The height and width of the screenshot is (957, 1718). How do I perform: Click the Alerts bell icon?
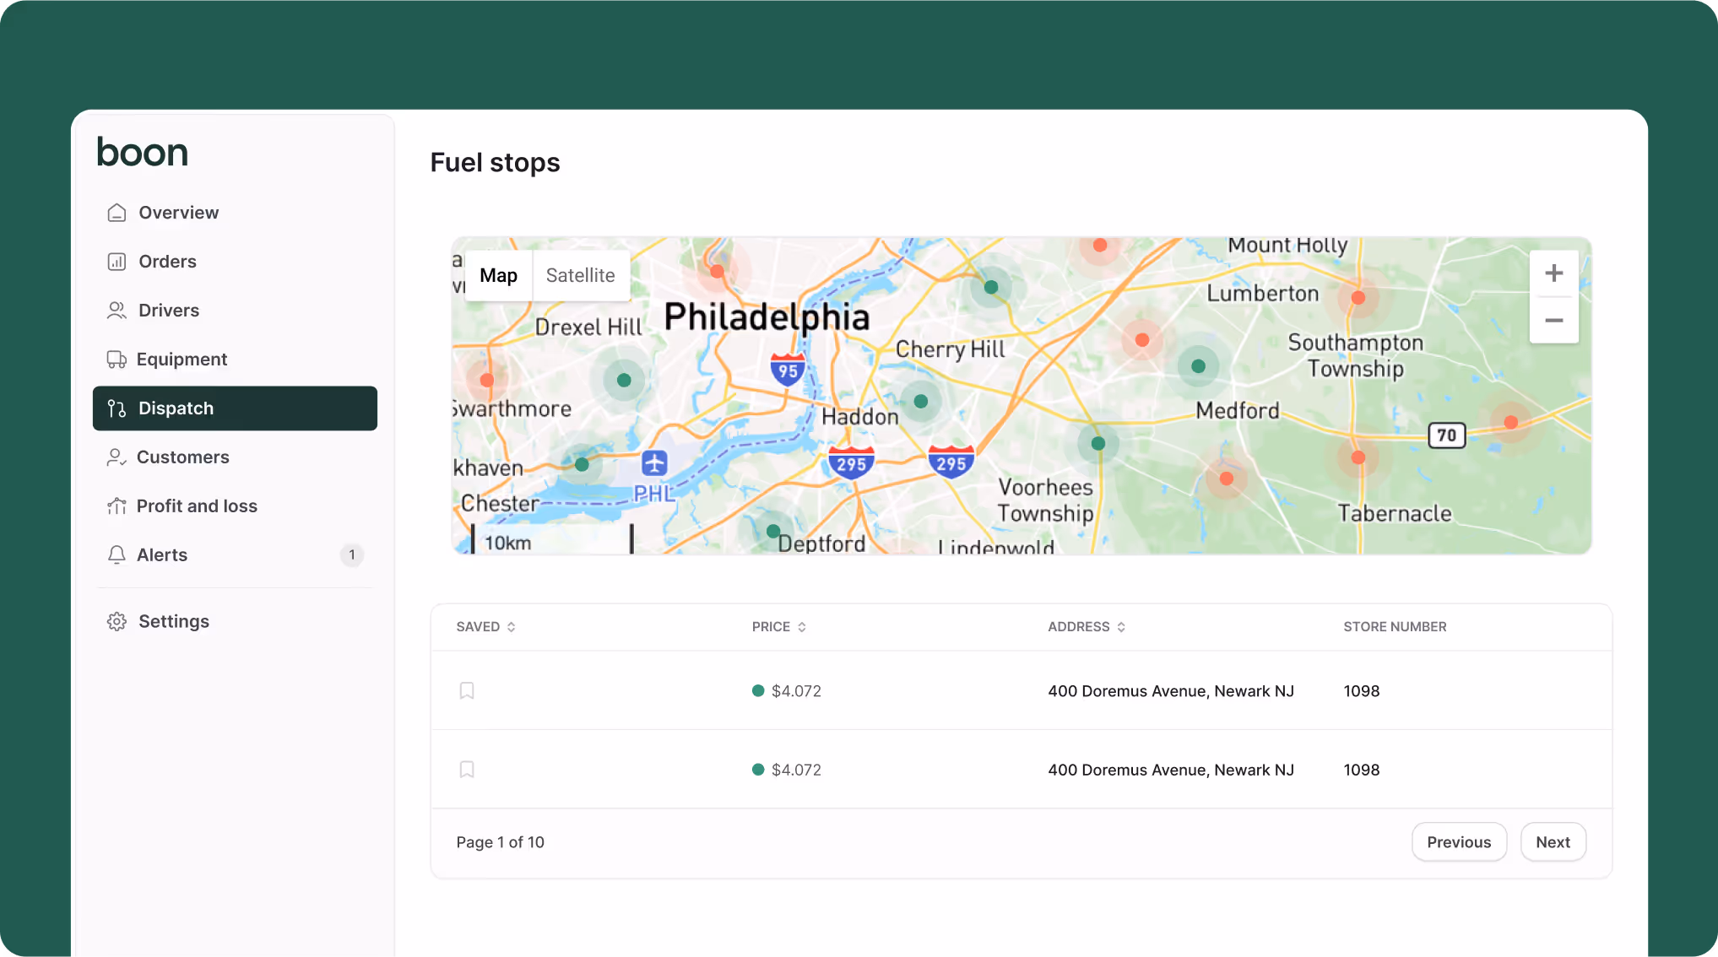117,555
